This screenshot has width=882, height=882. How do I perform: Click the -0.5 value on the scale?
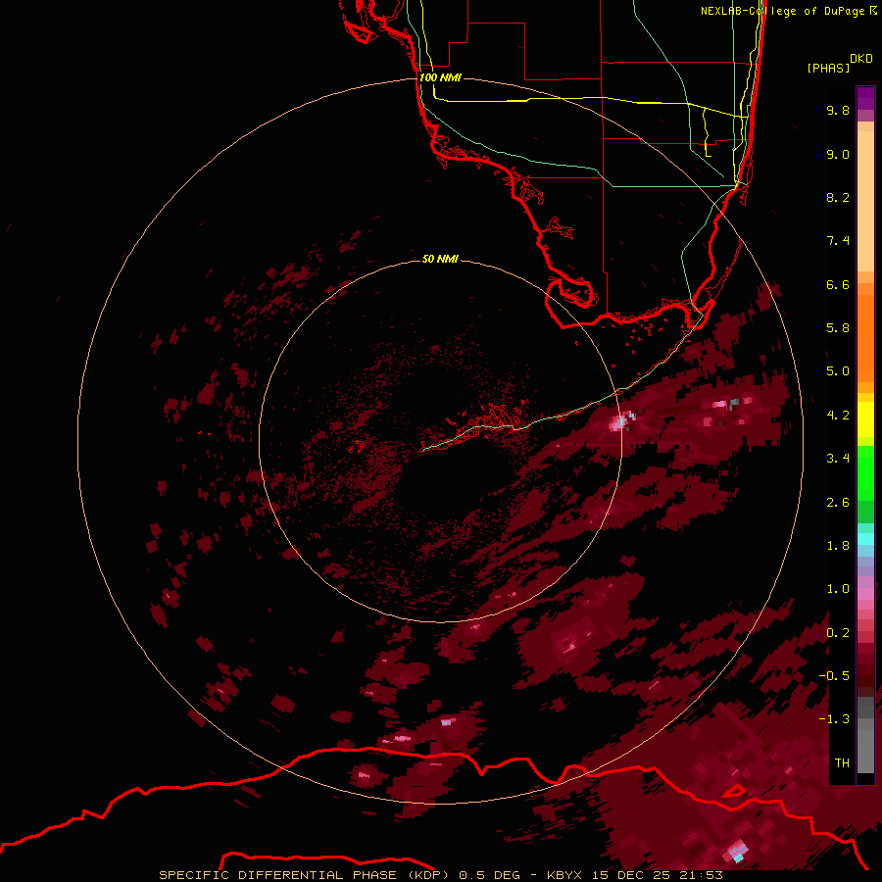pos(834,676)
